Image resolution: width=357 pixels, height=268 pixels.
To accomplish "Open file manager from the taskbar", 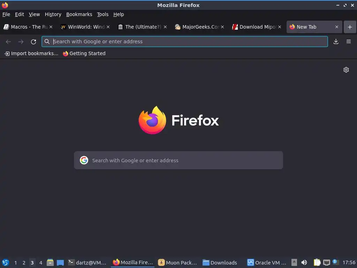I will [50, 262].
